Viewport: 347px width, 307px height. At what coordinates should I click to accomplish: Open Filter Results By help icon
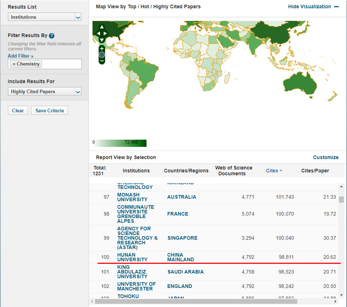(52, 36)
